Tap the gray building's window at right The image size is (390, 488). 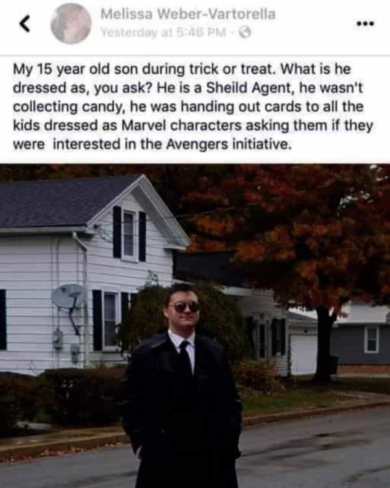click(372, 339)
